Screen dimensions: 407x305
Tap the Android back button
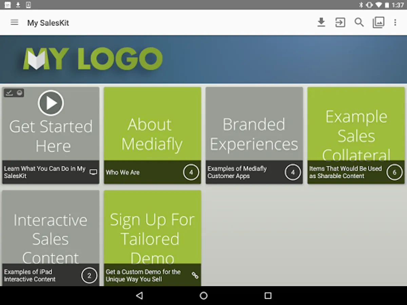click(139, 296)
